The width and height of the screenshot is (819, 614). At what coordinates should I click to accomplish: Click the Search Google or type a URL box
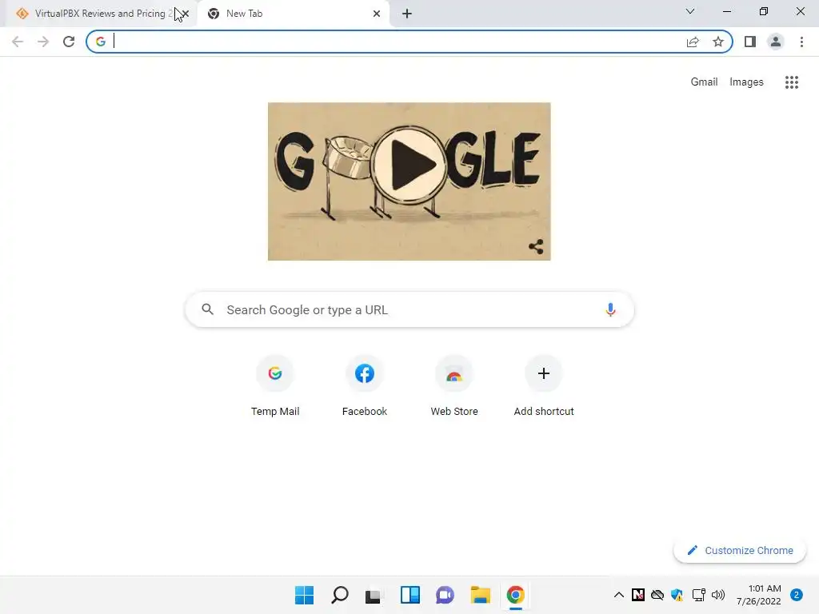(x=409, y=309)
